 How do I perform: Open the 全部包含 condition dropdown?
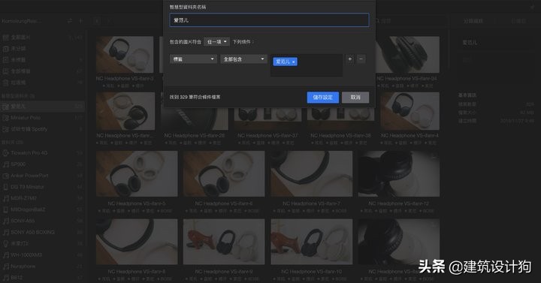pos(243,59)
